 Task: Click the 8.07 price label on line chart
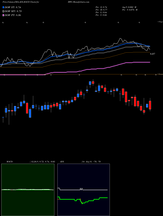coord(153,54)
